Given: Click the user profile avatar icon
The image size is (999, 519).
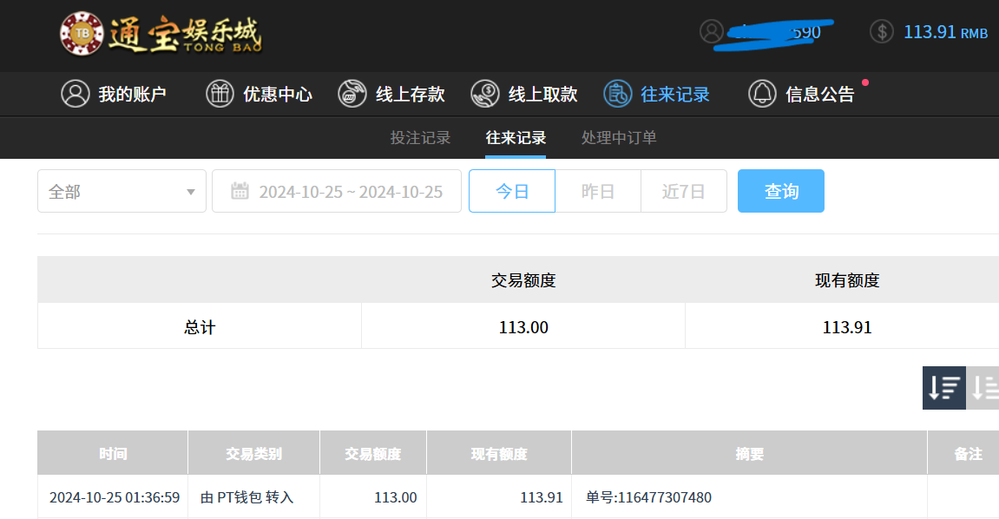Looking at the screenshot, I should click(x=712, y=32).
